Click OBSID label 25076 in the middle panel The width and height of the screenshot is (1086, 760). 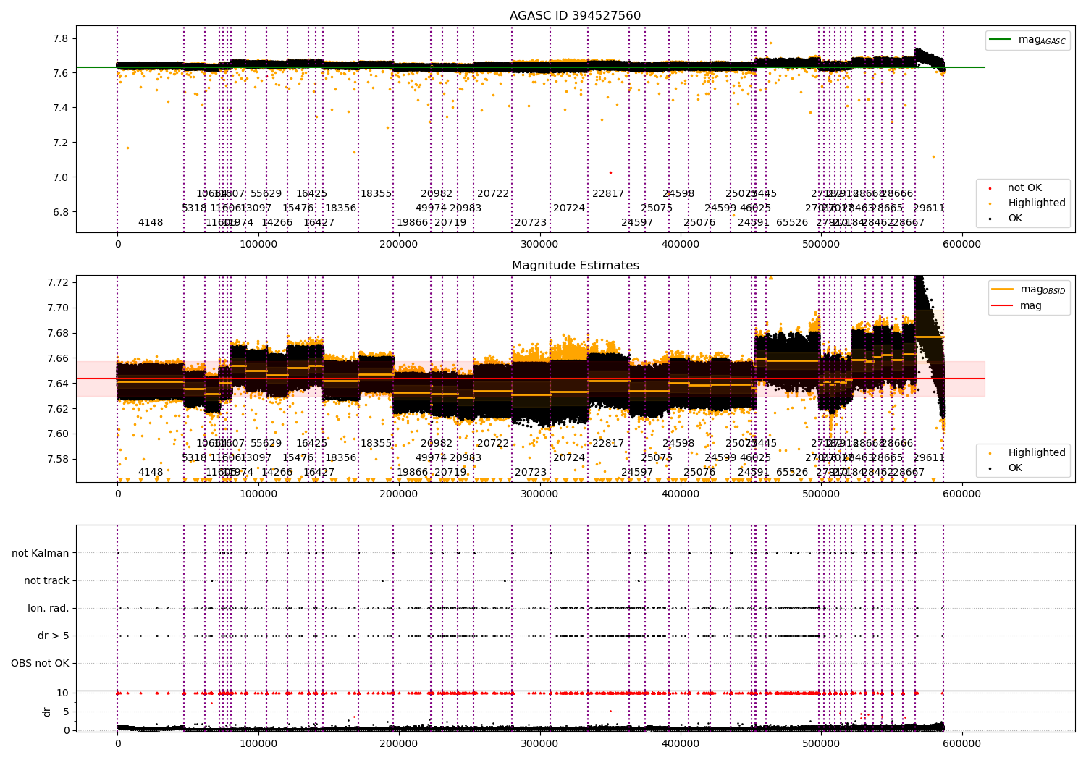point(699,472)
